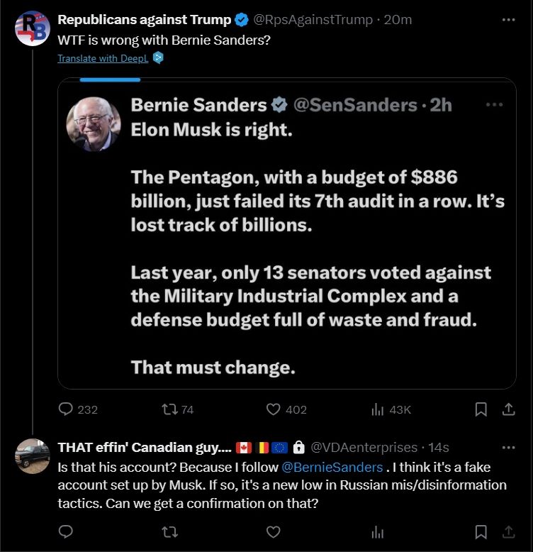
Task: Share the Canadian guy's reply
Action: tap(508, 531)
